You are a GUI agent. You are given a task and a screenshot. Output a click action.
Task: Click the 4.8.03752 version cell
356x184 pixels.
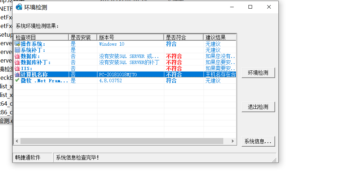coord(110,80)
